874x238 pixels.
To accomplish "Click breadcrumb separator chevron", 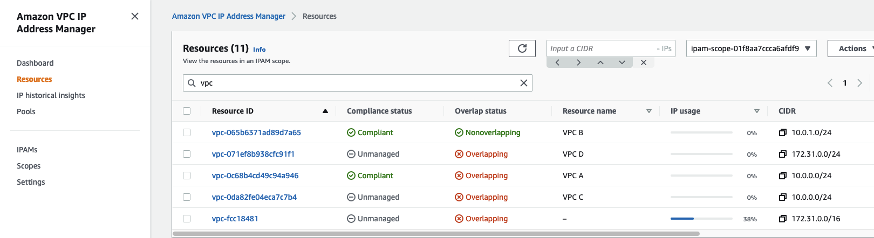I will coord(294,16).
